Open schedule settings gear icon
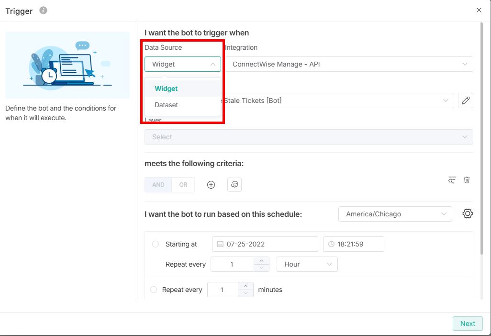 (x=468, y=214)
